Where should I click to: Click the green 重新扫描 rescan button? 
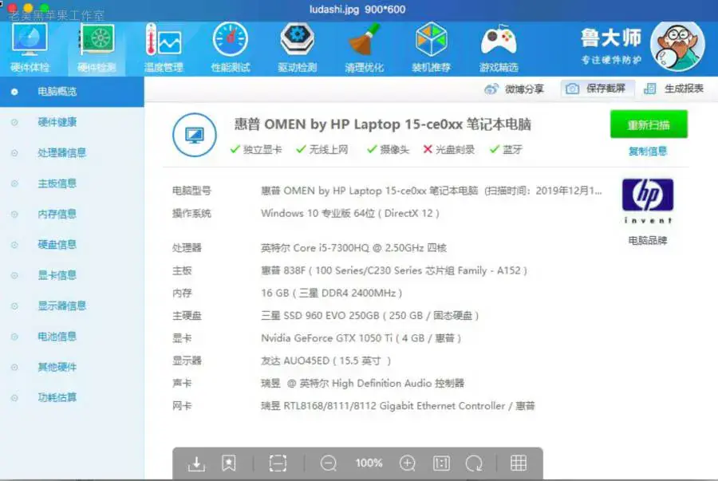[649, 124]
